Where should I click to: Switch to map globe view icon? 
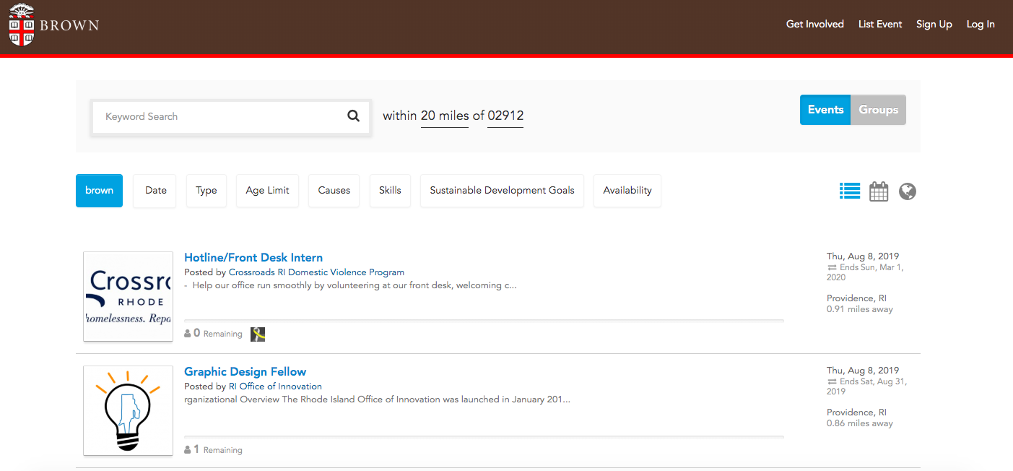pyautogui.click(x=908, y=191)
